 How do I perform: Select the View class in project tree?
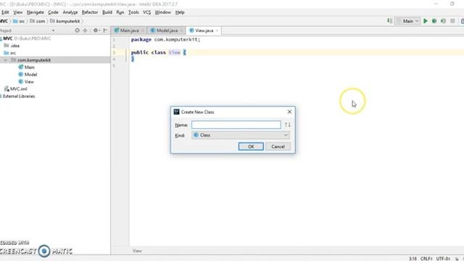pyautogui.click(x=26, y=82)
